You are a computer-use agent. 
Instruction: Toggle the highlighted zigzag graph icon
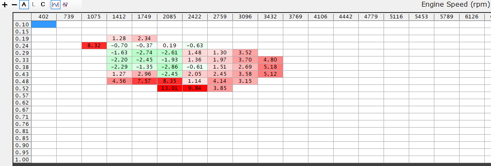pyautogui.click(x=55, y=5)
